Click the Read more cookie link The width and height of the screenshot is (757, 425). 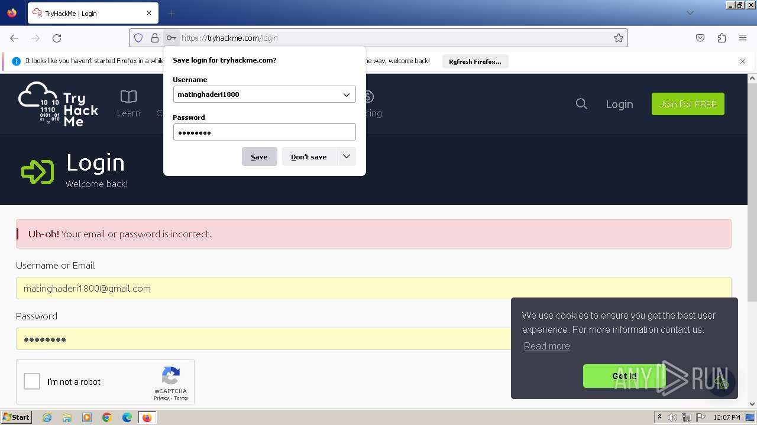pos(547,346)
